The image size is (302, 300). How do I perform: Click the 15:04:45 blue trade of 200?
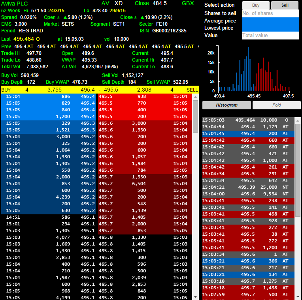click(248, 133)
